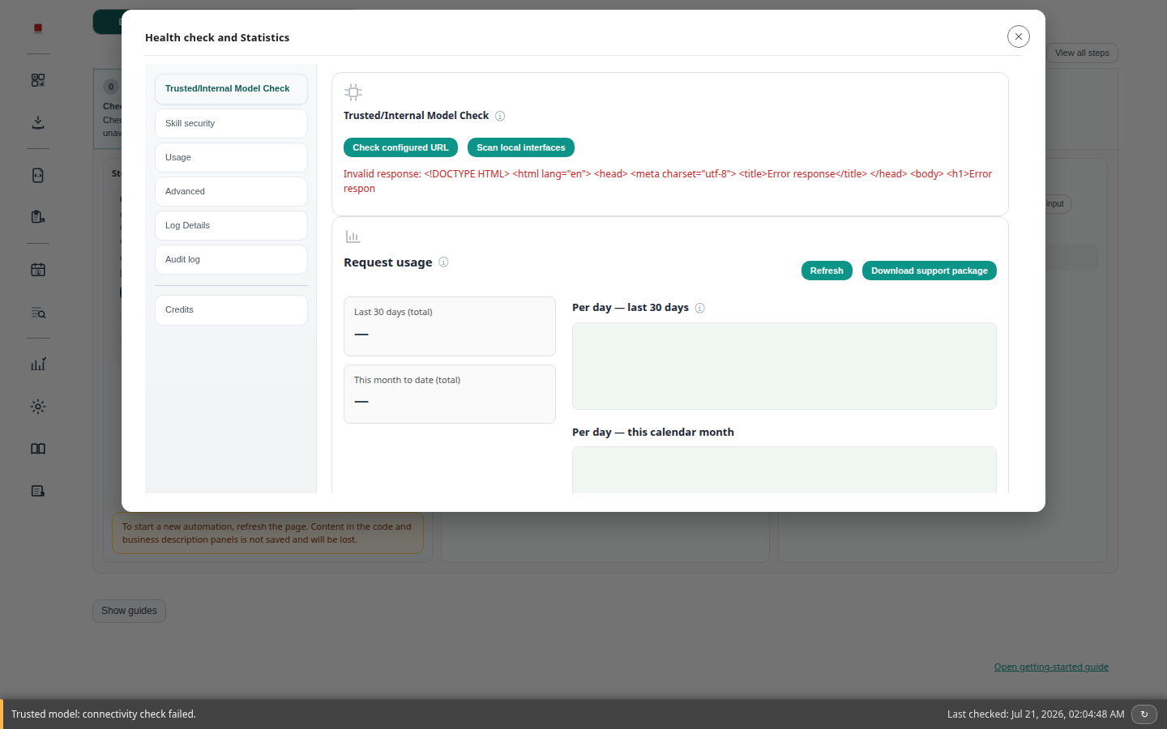1167x729 pixels.
Task: Open the code file icon in sidebar
Action: pyautogui.click(x=38, y=175)
